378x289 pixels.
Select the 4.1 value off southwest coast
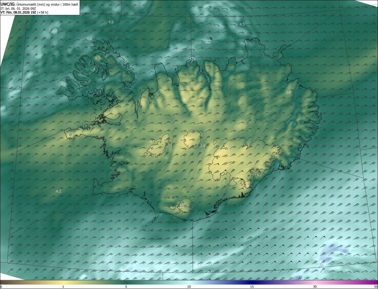[x=58, y=191]
